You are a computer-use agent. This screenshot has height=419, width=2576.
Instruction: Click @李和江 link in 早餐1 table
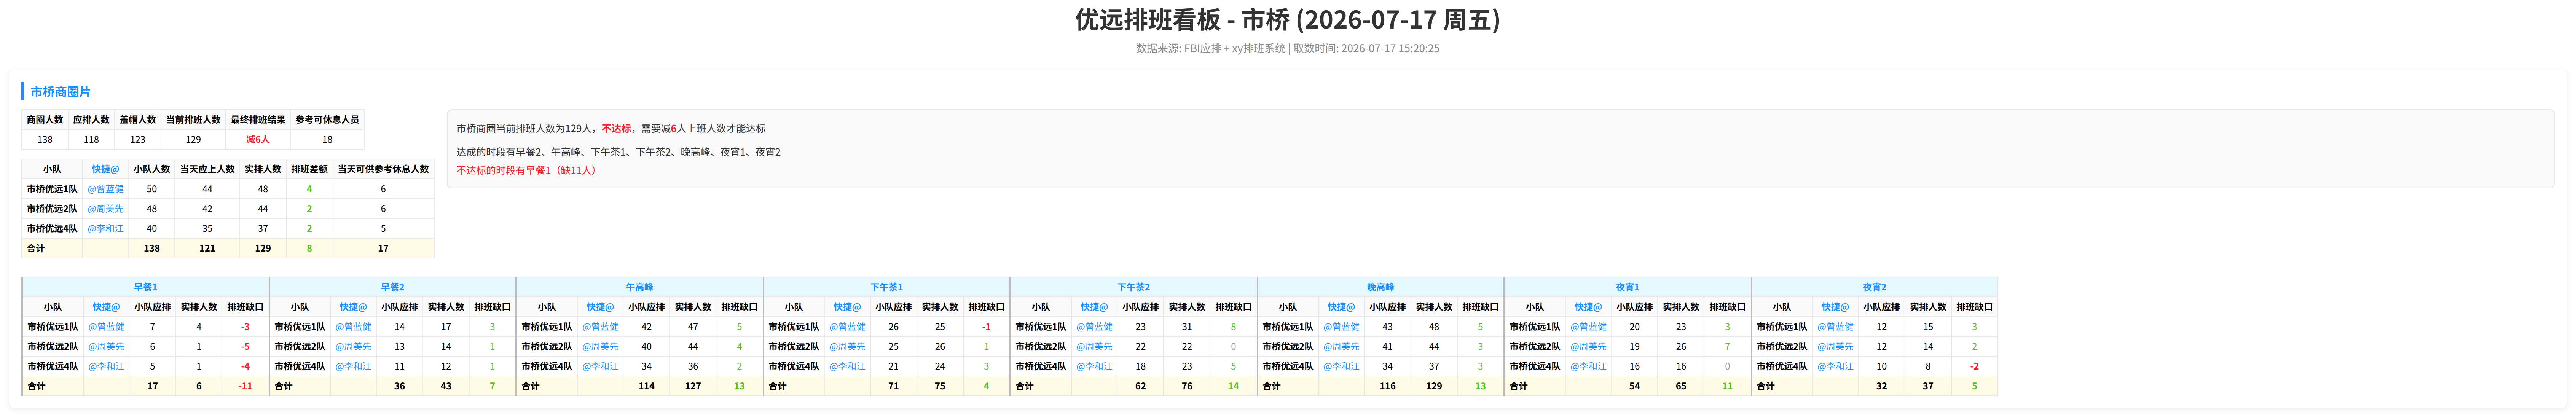coord(106,367)
